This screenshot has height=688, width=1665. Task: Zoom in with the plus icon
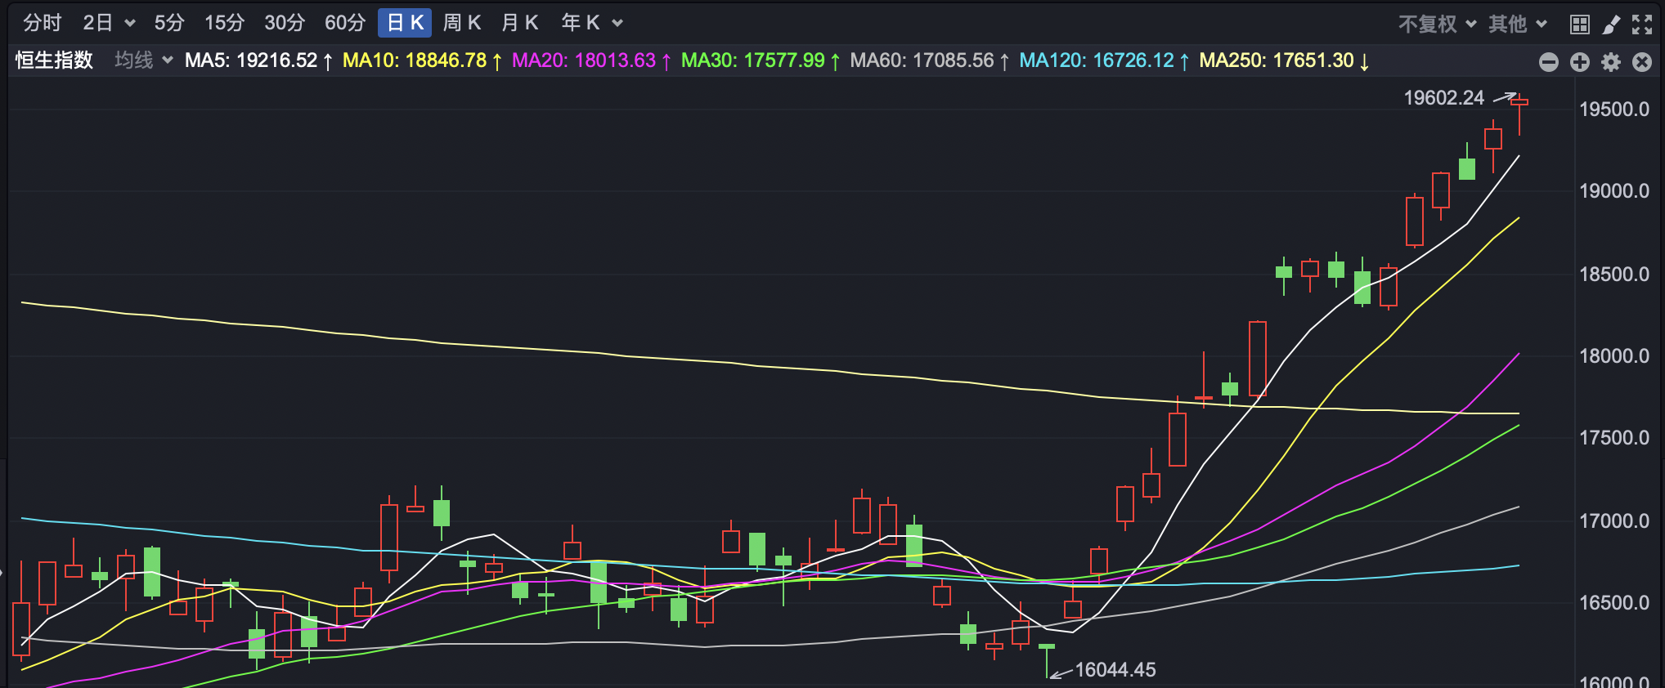(x=1579, y=62)
